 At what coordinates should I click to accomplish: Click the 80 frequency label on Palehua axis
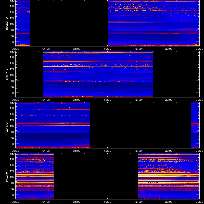coord(13,183)
